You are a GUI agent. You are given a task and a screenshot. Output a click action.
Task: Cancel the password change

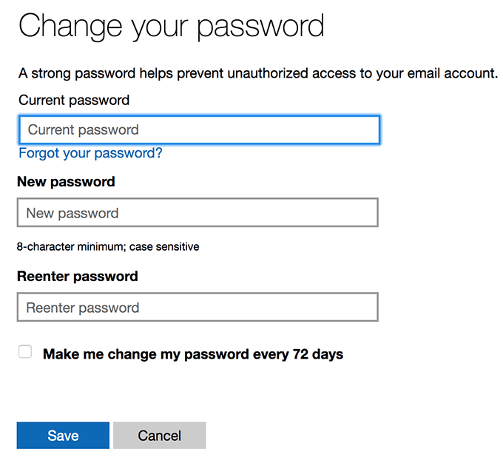(159, 436)
